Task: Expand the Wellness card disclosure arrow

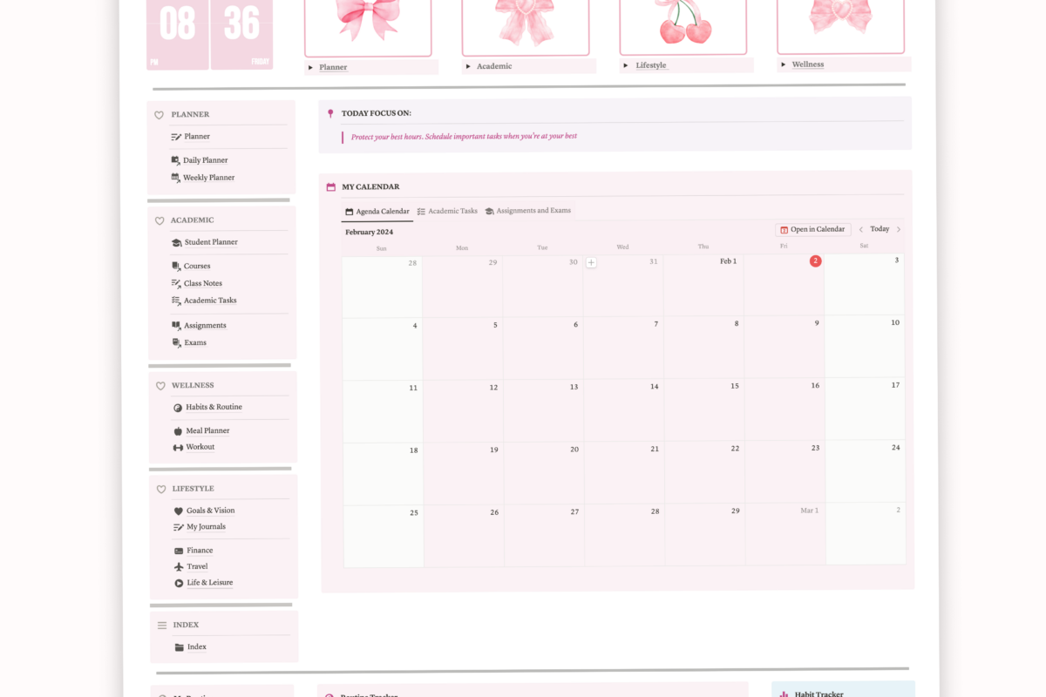Action: click(783, 64)
